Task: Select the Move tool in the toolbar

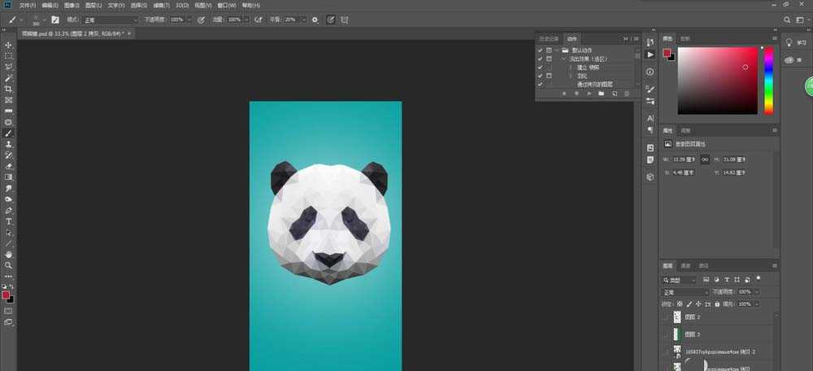Action: pos(9,45)
